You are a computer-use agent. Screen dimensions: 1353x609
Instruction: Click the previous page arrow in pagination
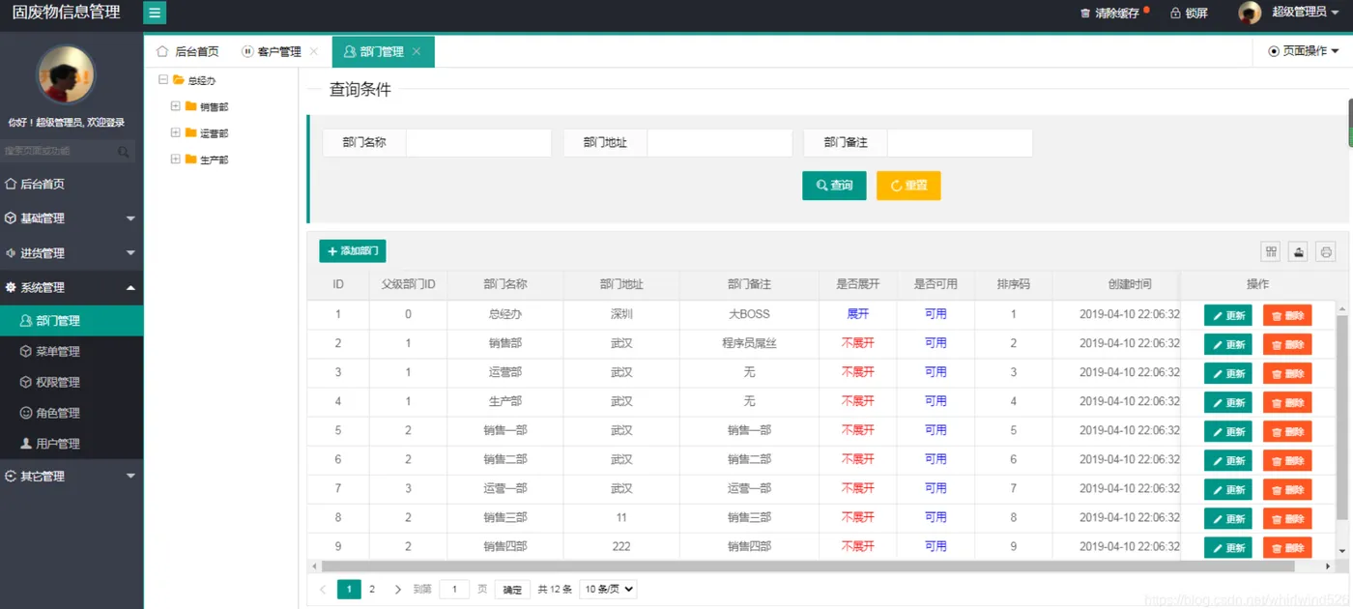click(x=323, y=589)
